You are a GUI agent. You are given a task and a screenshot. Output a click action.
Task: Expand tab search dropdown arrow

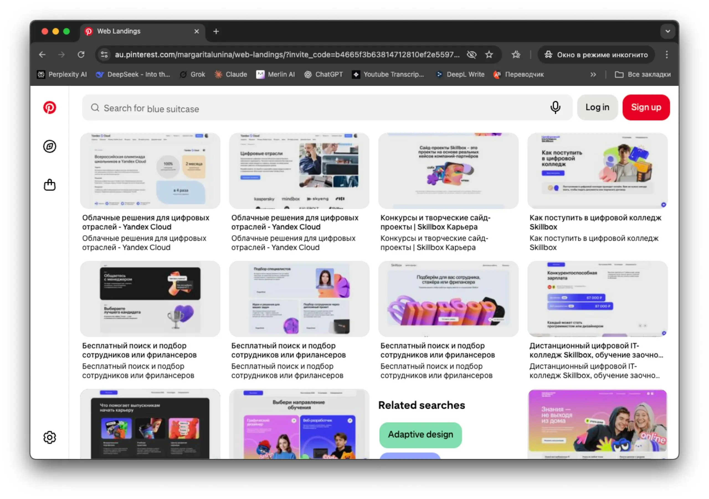pyautogui.click(x=668, y=31)
